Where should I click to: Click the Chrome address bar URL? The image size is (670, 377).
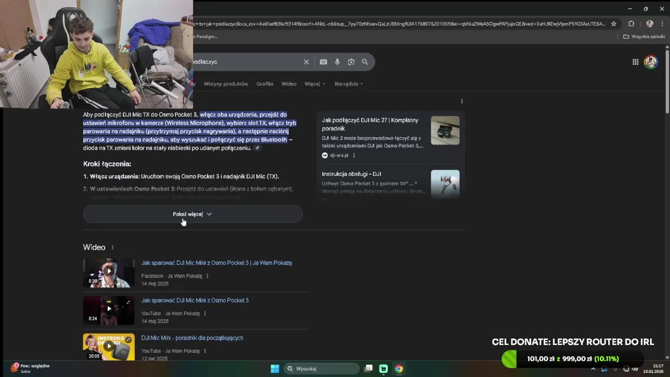(x=399, y=24)
